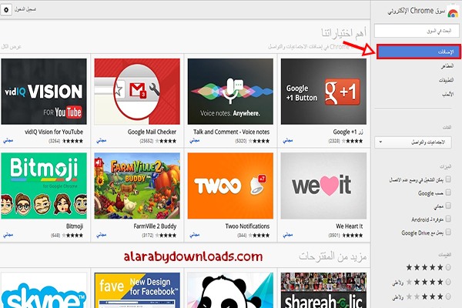The image size is (462, 308).
Task: Tick the works with Google Drive checkbox
Action: [448, 232]
